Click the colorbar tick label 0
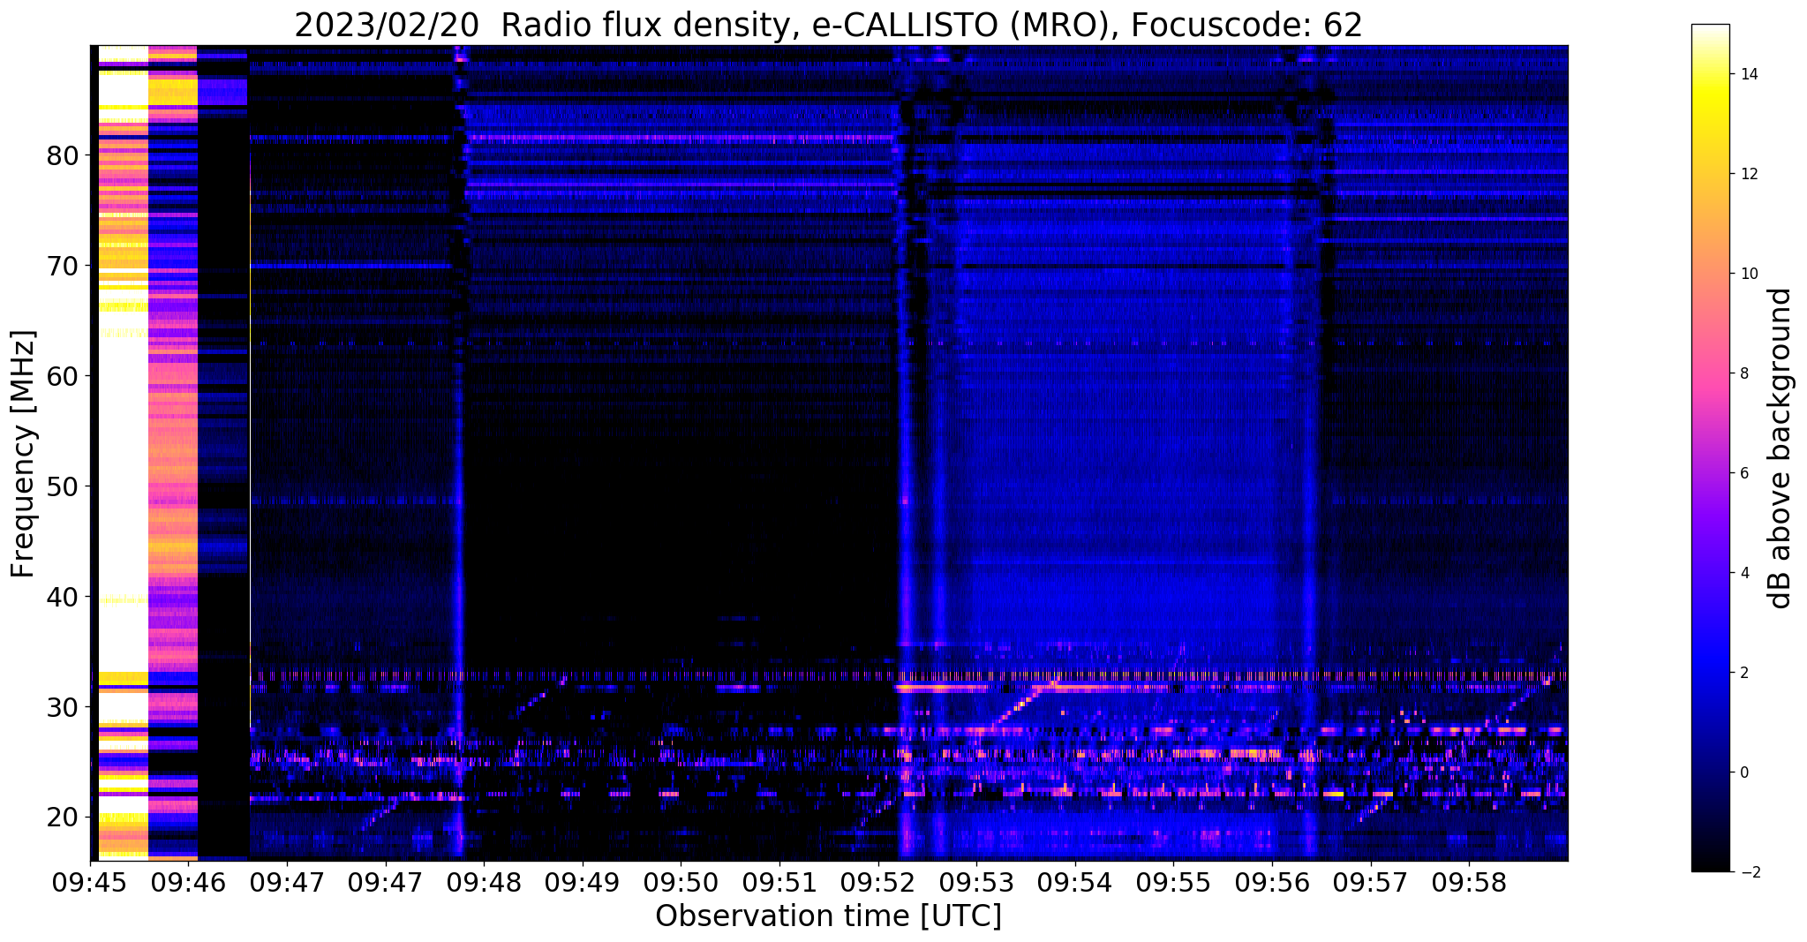The width and height of the screenshot is (1807, 942). click(1743, 772)
